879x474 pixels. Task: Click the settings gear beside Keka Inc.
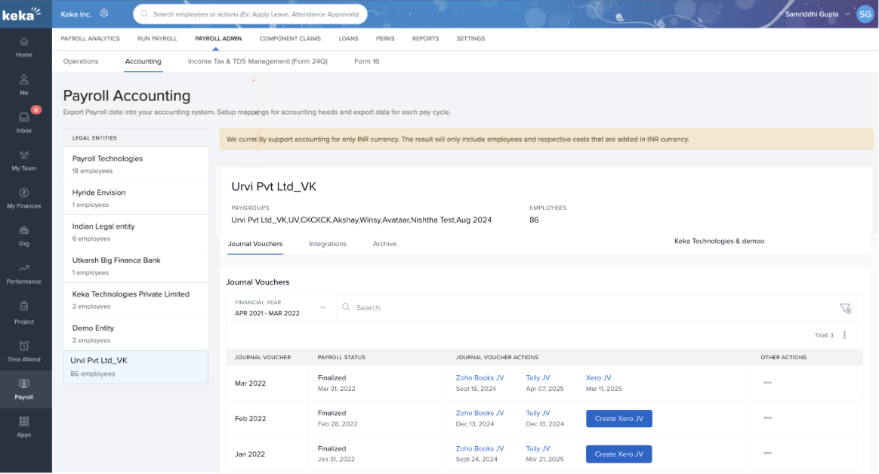(x=104, y=14)
